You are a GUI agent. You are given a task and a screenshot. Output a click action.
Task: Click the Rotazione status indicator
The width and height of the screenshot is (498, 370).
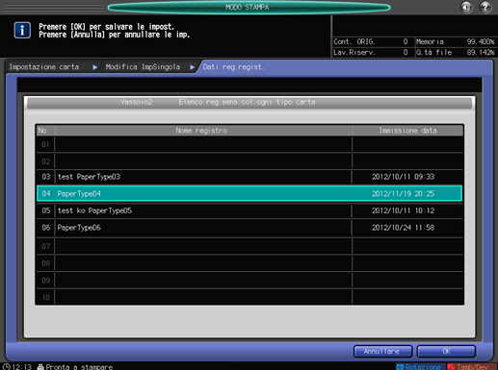420,366
